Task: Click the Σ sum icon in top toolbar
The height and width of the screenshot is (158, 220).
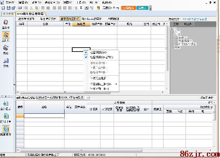Action: click(81, 7)
